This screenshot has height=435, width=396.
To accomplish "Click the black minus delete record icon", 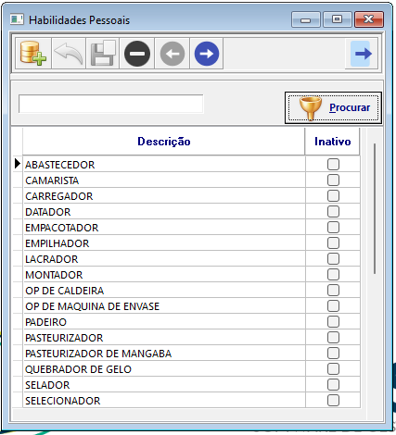I will click(137, 54).
